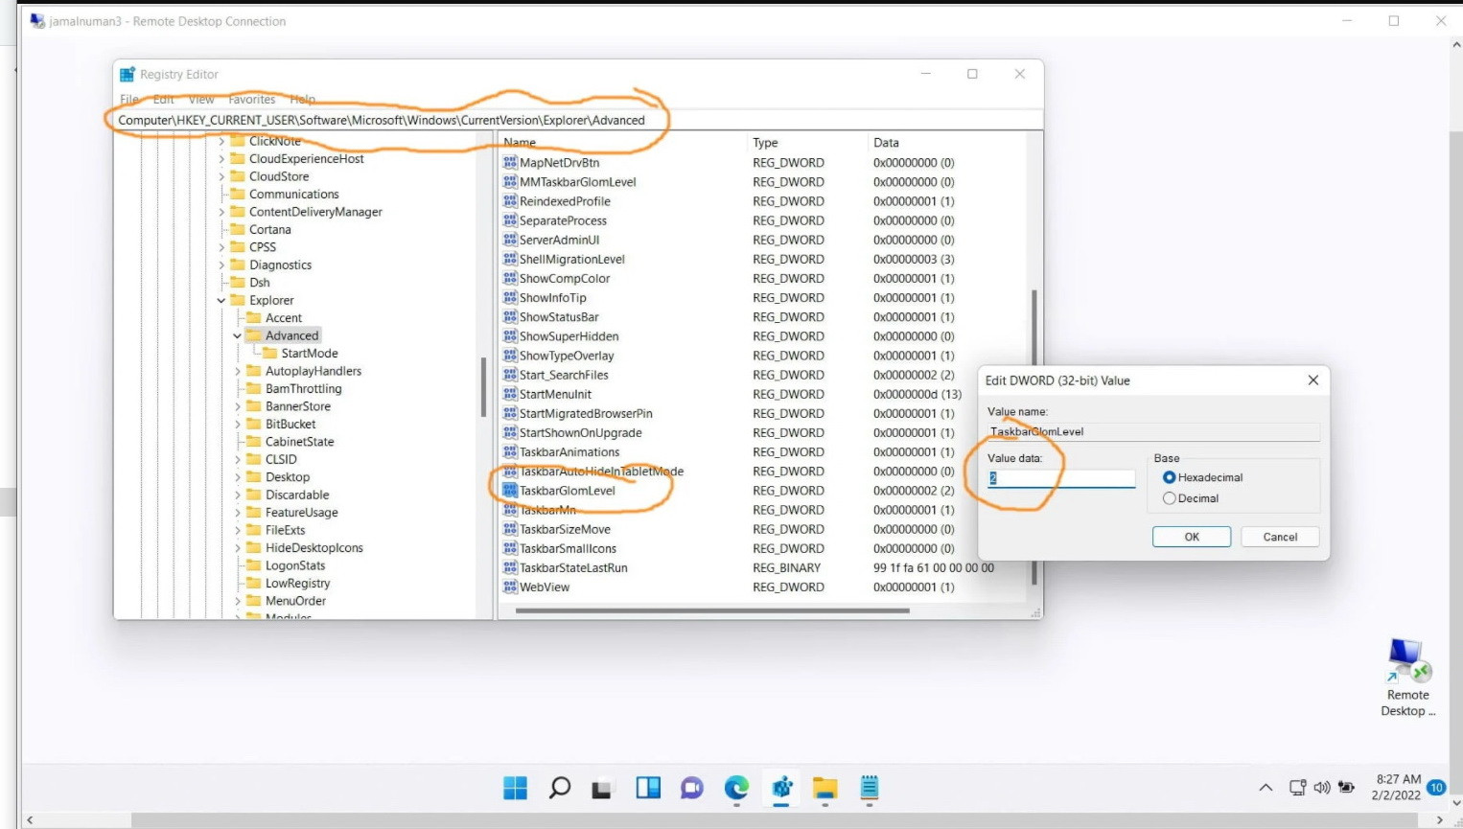Expand the ContentDeliveryManager key

pos(221,212)
